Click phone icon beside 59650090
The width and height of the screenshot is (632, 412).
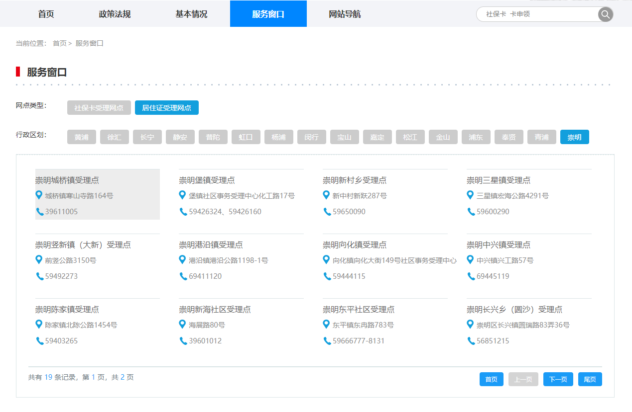[x=327, y=212]
